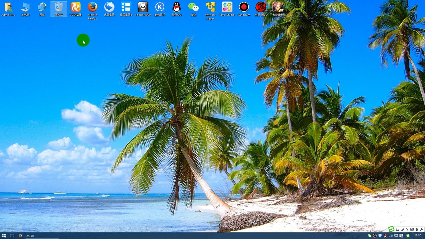The width and height of the screenshot is (425, 239).
Task: Select the 剑灵 game desktop icon
Action: 261,9
